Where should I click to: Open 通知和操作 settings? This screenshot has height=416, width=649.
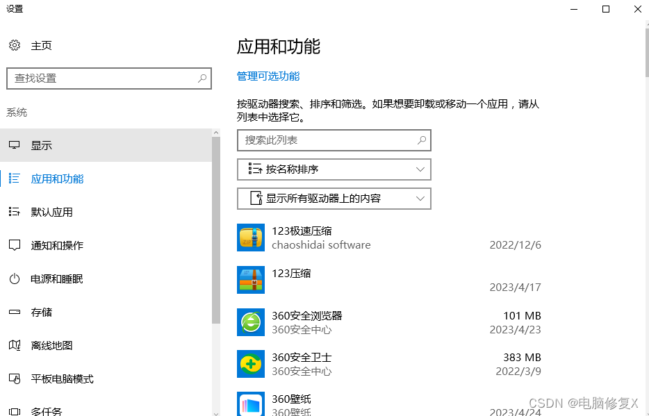click(106, 245)
